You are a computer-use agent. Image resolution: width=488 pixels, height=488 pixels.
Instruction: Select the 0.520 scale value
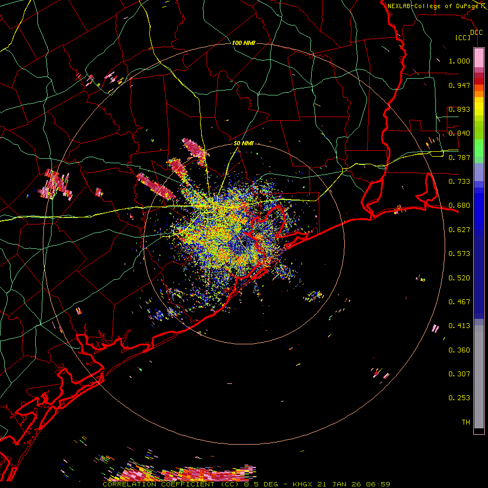coord(459,278)
